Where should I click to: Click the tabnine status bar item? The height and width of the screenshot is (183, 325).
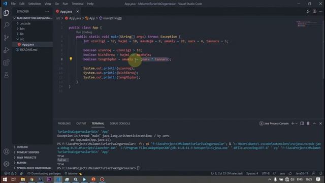click(x=73, y=173)
